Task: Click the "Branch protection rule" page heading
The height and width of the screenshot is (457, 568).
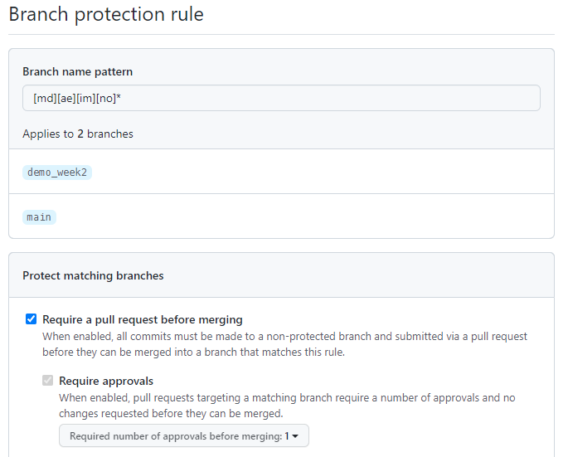Action: [x=106, y=14]
